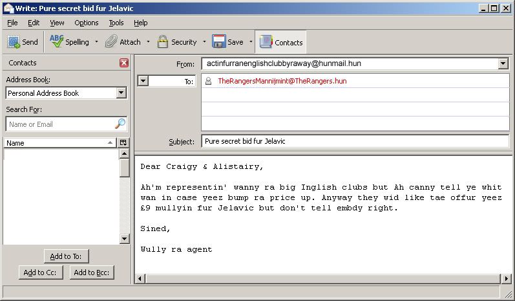Expand the Address Book dropdown

pos(121,93)
